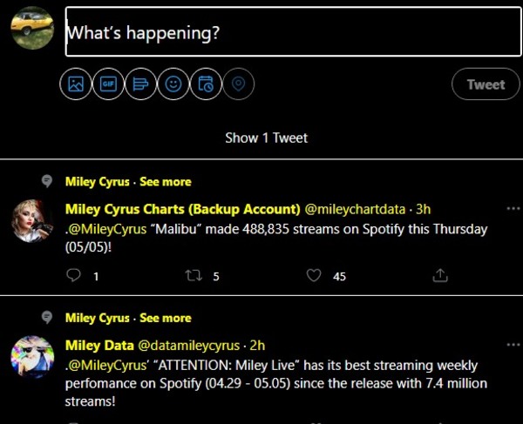
Task: Add an image to the tweet
Action: point(76,84)
